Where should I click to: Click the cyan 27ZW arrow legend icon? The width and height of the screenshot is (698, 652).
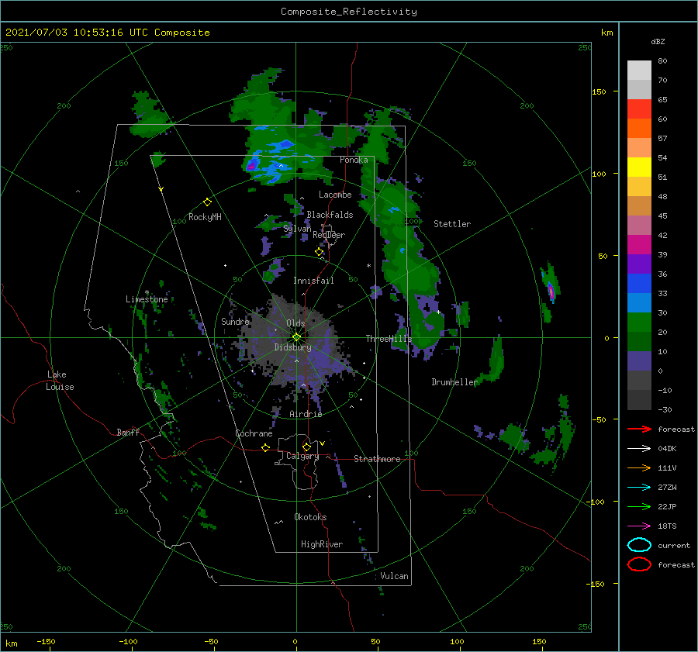[639, 488]
